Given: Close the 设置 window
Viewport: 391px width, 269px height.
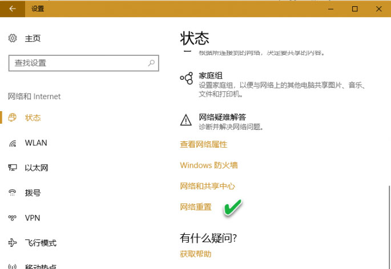Looking at the screenshot, I should [379, 9].
